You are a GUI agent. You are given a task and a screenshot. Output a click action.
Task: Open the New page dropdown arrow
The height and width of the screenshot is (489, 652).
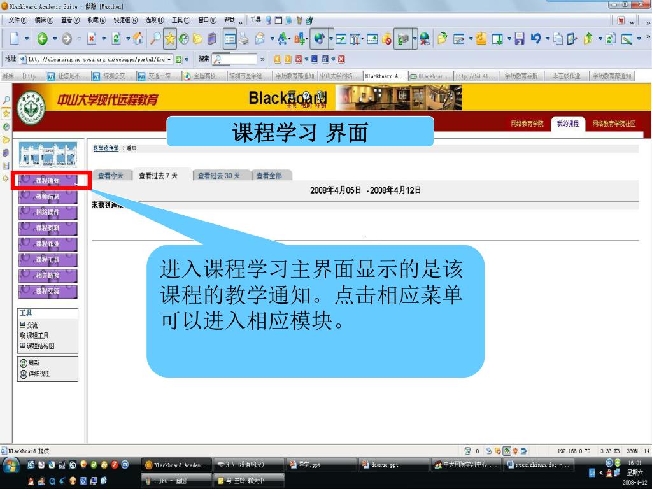pyautogui.click(x=27, y=39)
